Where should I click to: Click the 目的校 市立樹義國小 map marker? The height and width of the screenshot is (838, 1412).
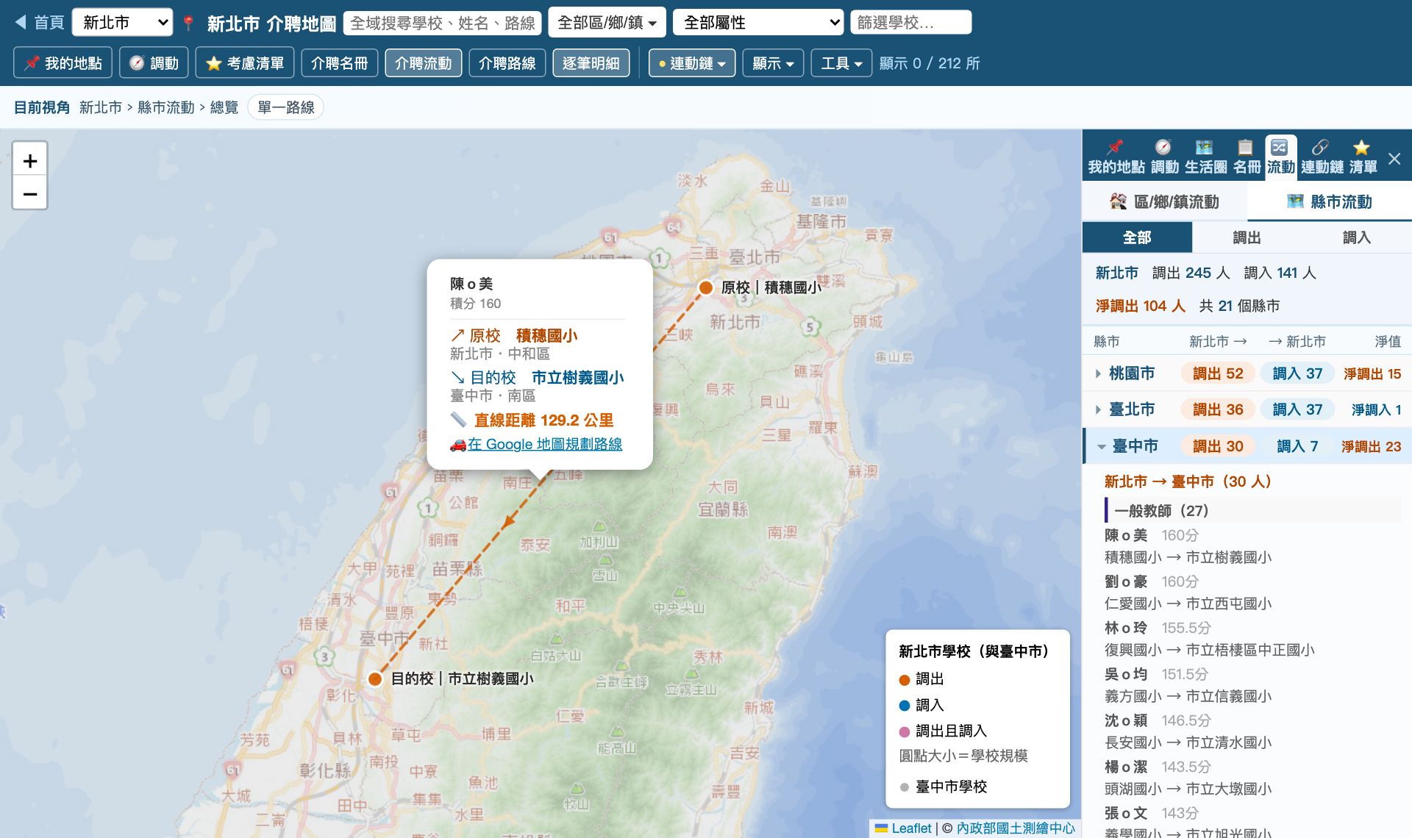point(375,678)
